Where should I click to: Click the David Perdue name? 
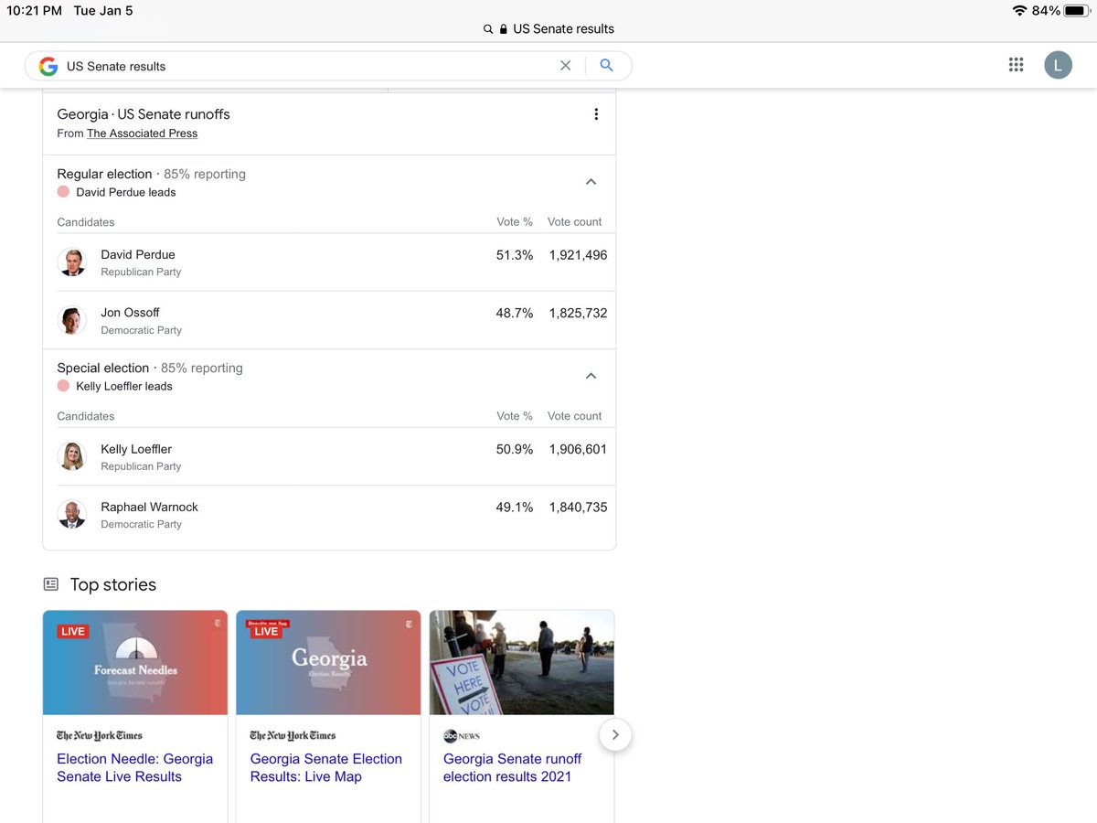138,255
